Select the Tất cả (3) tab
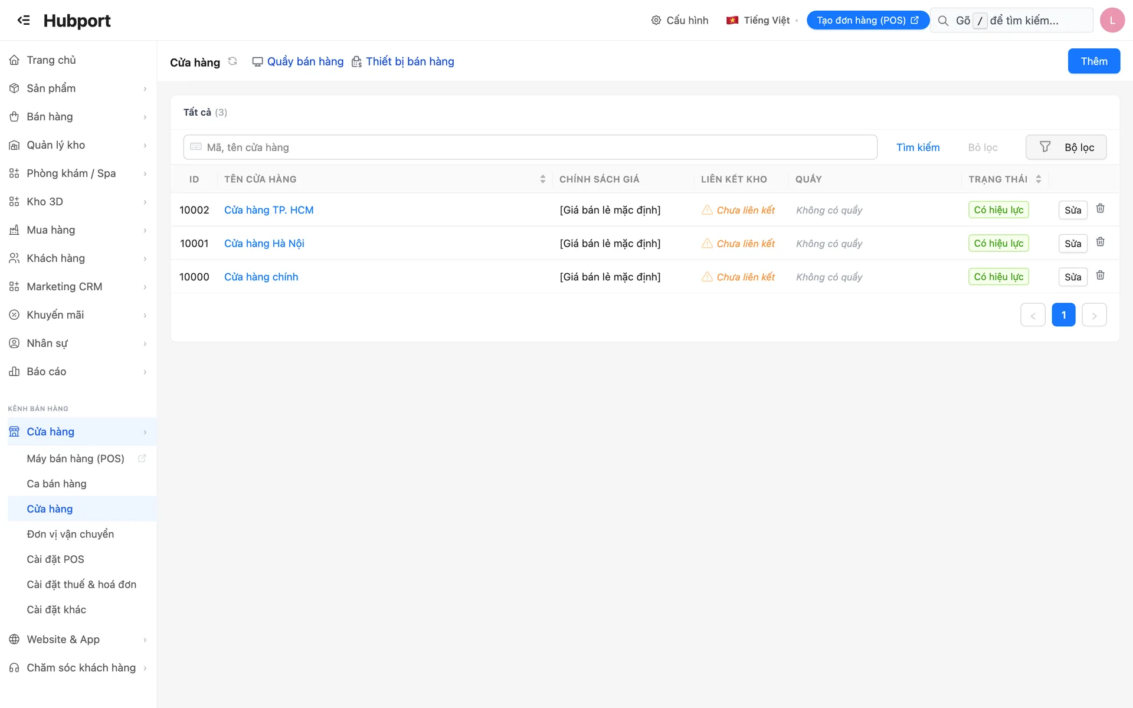Screen dimensions: 1133x708 (x=205, y=112)
